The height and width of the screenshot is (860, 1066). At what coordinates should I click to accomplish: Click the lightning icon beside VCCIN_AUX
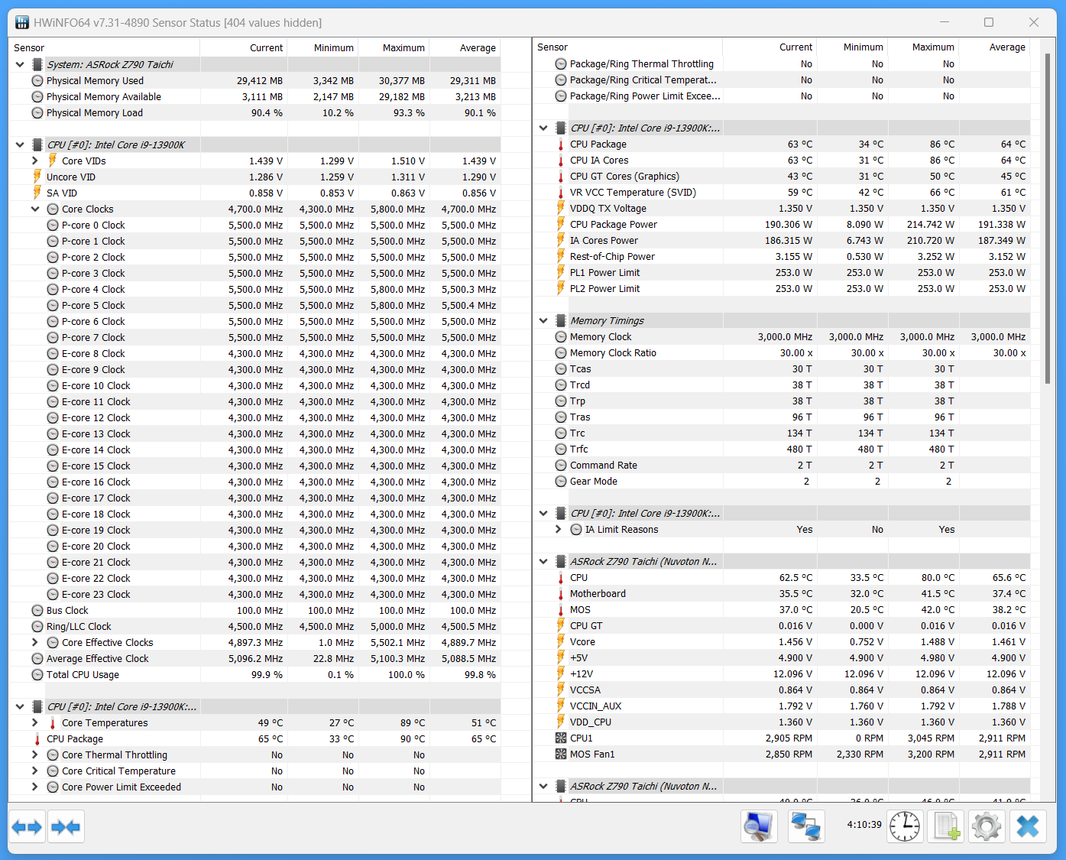561,706
